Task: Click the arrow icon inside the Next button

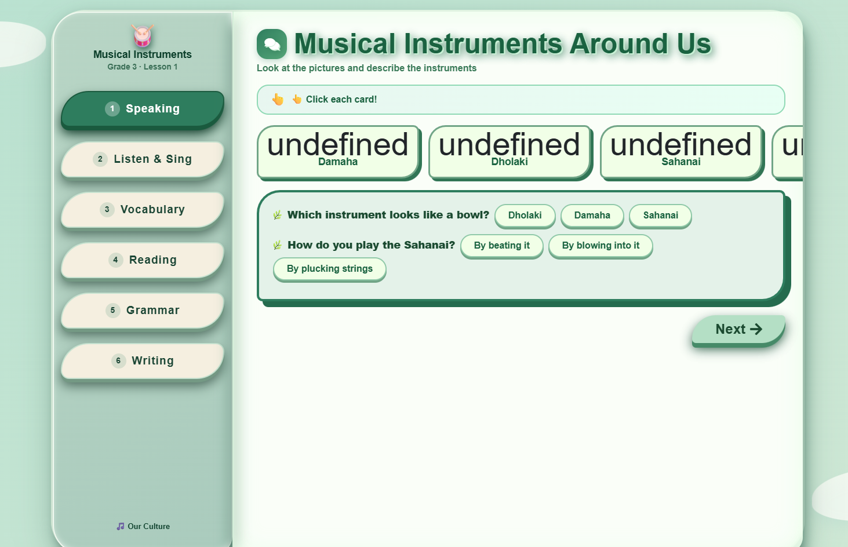Action: 757,329
